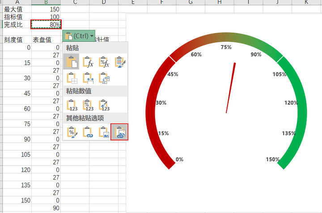Screen dimensions: 322x213
Task: Click the 完成比 label cell
Action: (x=17, y=25)
